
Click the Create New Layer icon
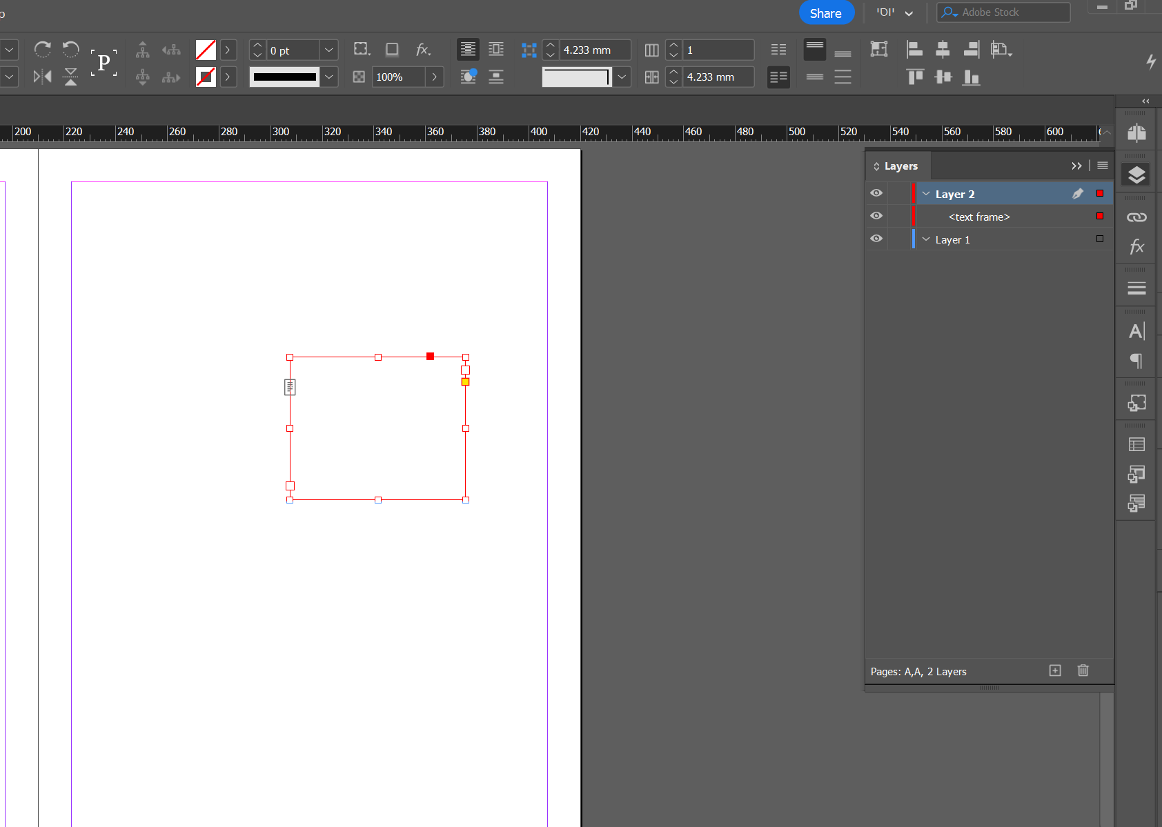(x=1055, y=670)
